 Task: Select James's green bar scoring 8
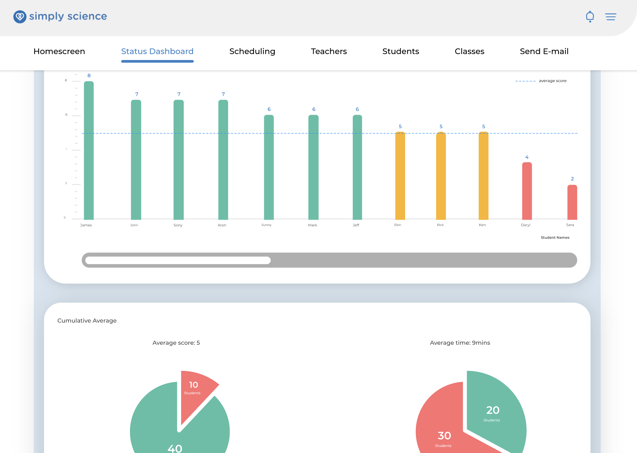click(x=89, y=150)
